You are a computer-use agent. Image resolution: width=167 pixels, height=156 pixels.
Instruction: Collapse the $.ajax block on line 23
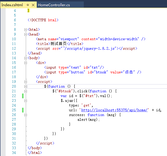point(25,101)
